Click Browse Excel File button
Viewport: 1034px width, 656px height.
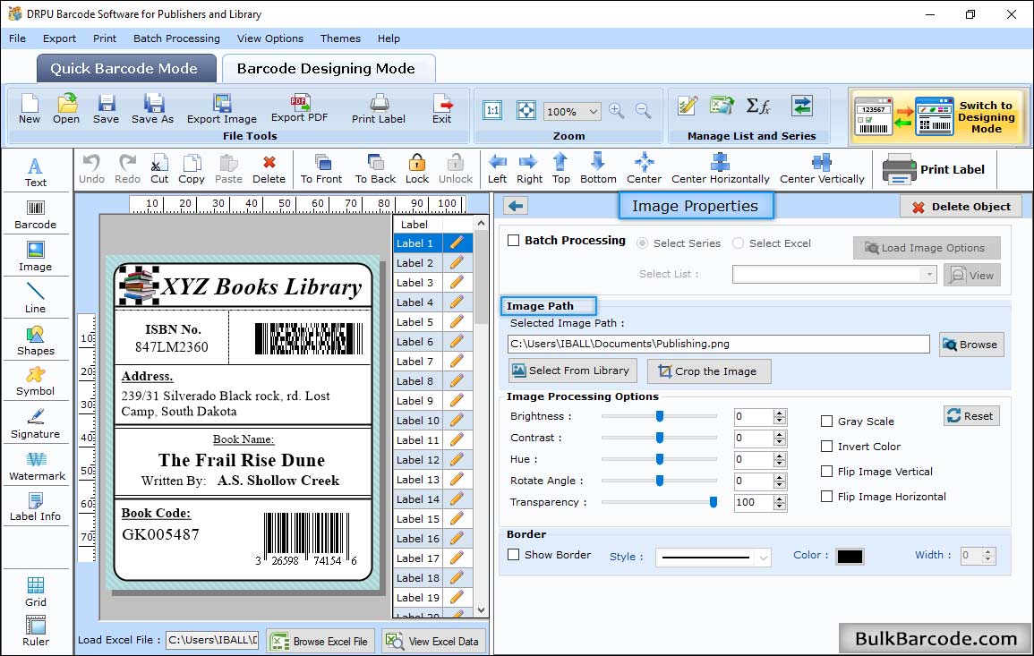(321, 641)
